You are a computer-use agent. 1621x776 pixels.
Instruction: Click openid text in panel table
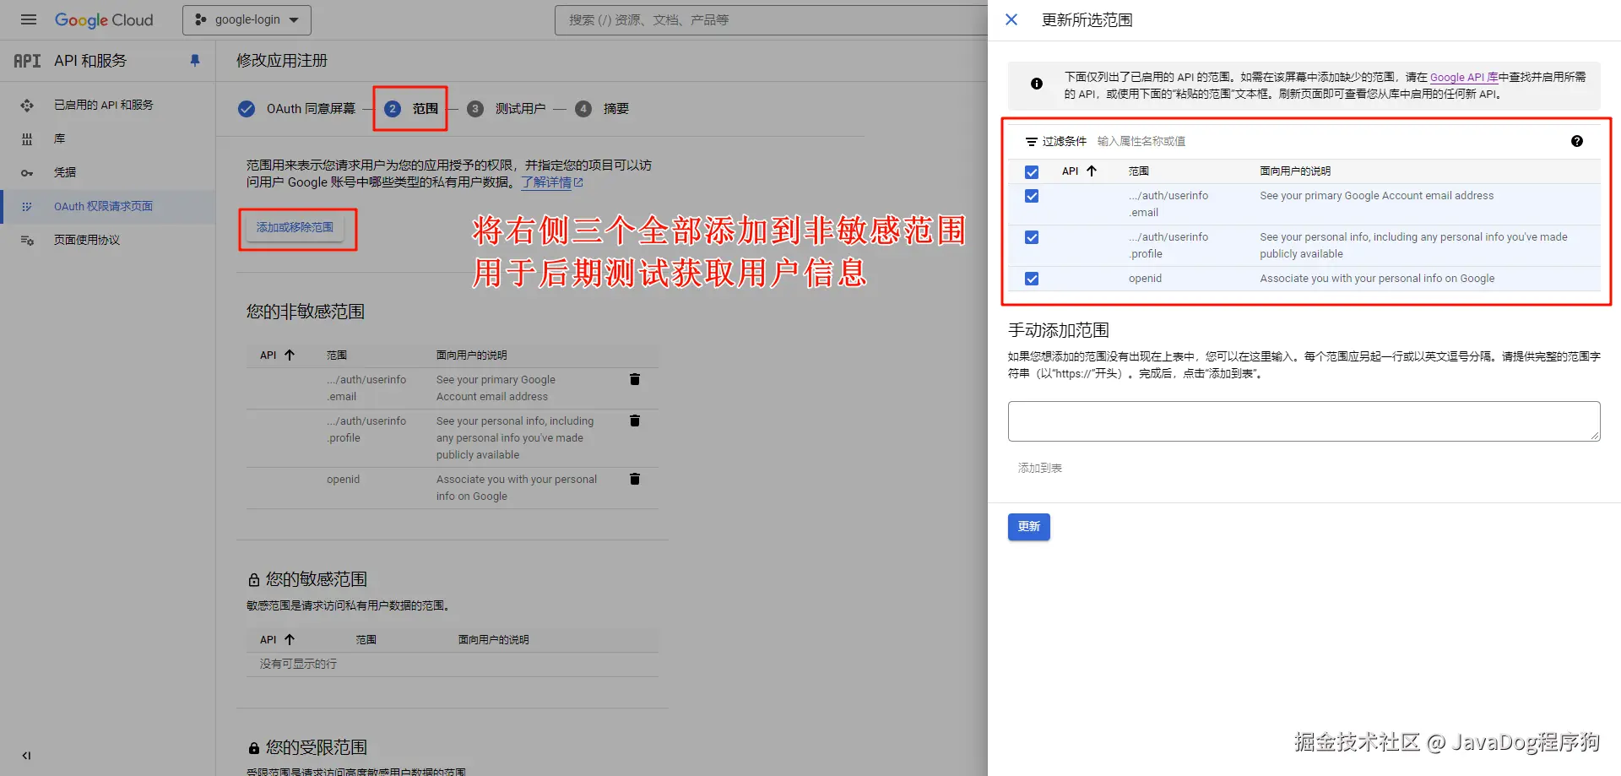pos(1145,279)
